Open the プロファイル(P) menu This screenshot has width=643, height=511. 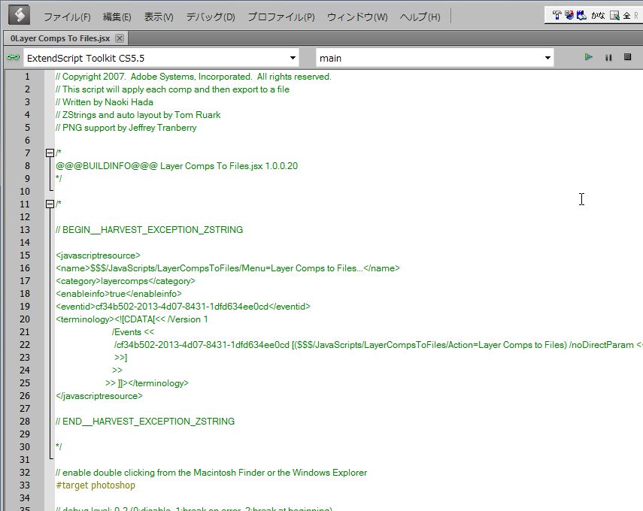281,17
